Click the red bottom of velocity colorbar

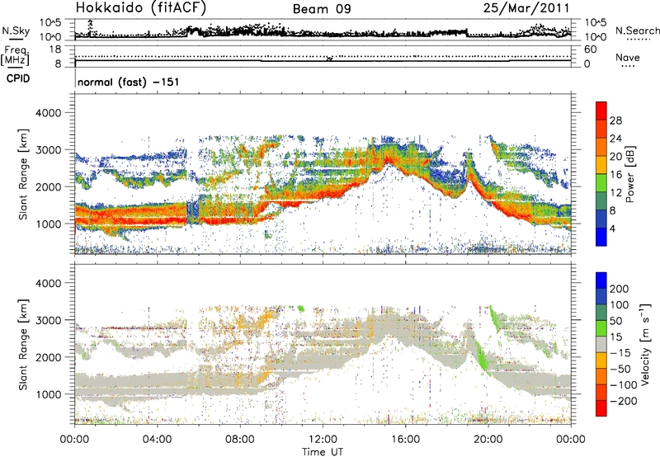point(601,408)
